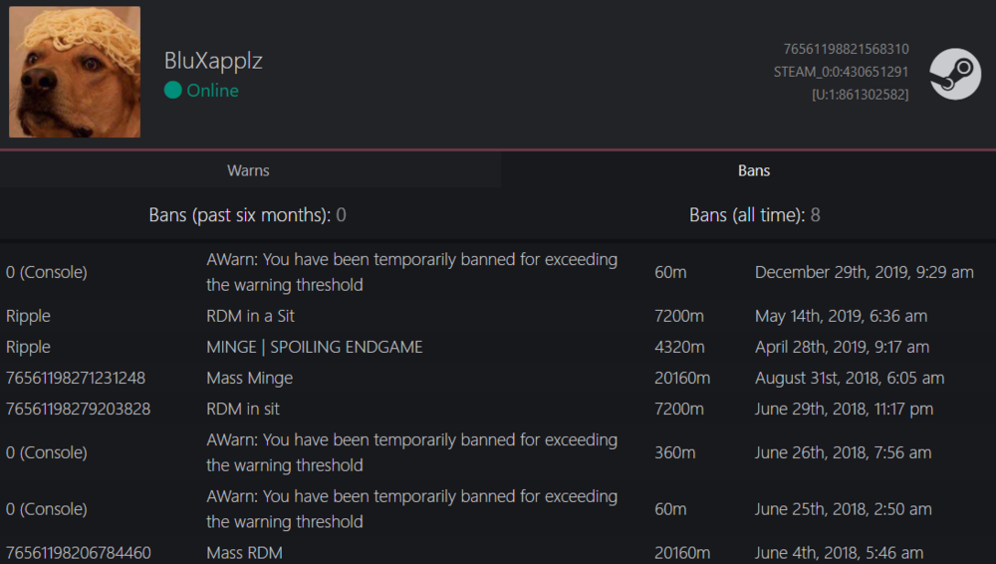Open the dog avatar picture
Screen dimensions: 996x564
75,72
